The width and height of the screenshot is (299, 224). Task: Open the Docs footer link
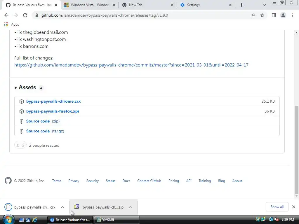pyautogui.click(x=126, y=181)
